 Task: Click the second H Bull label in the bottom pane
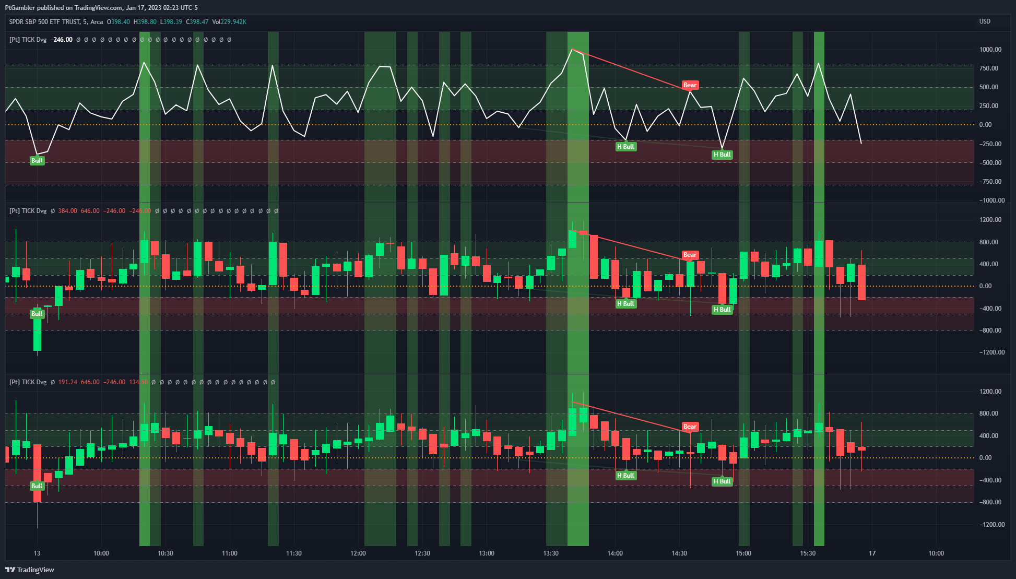723,481
